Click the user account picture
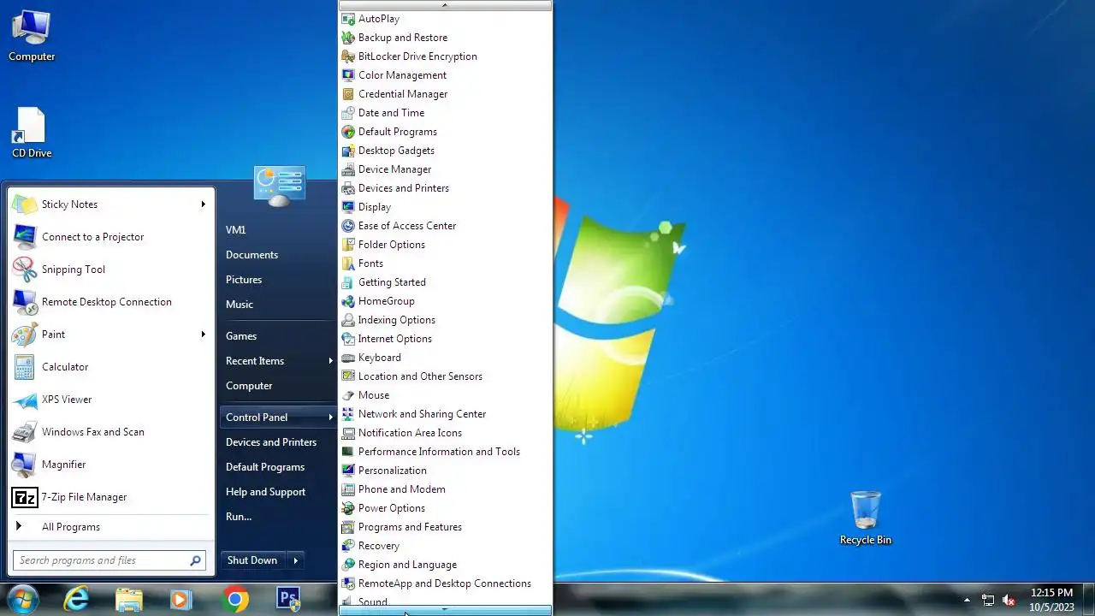Viewport: 1095px width, 616px height. tap(280, 185)
